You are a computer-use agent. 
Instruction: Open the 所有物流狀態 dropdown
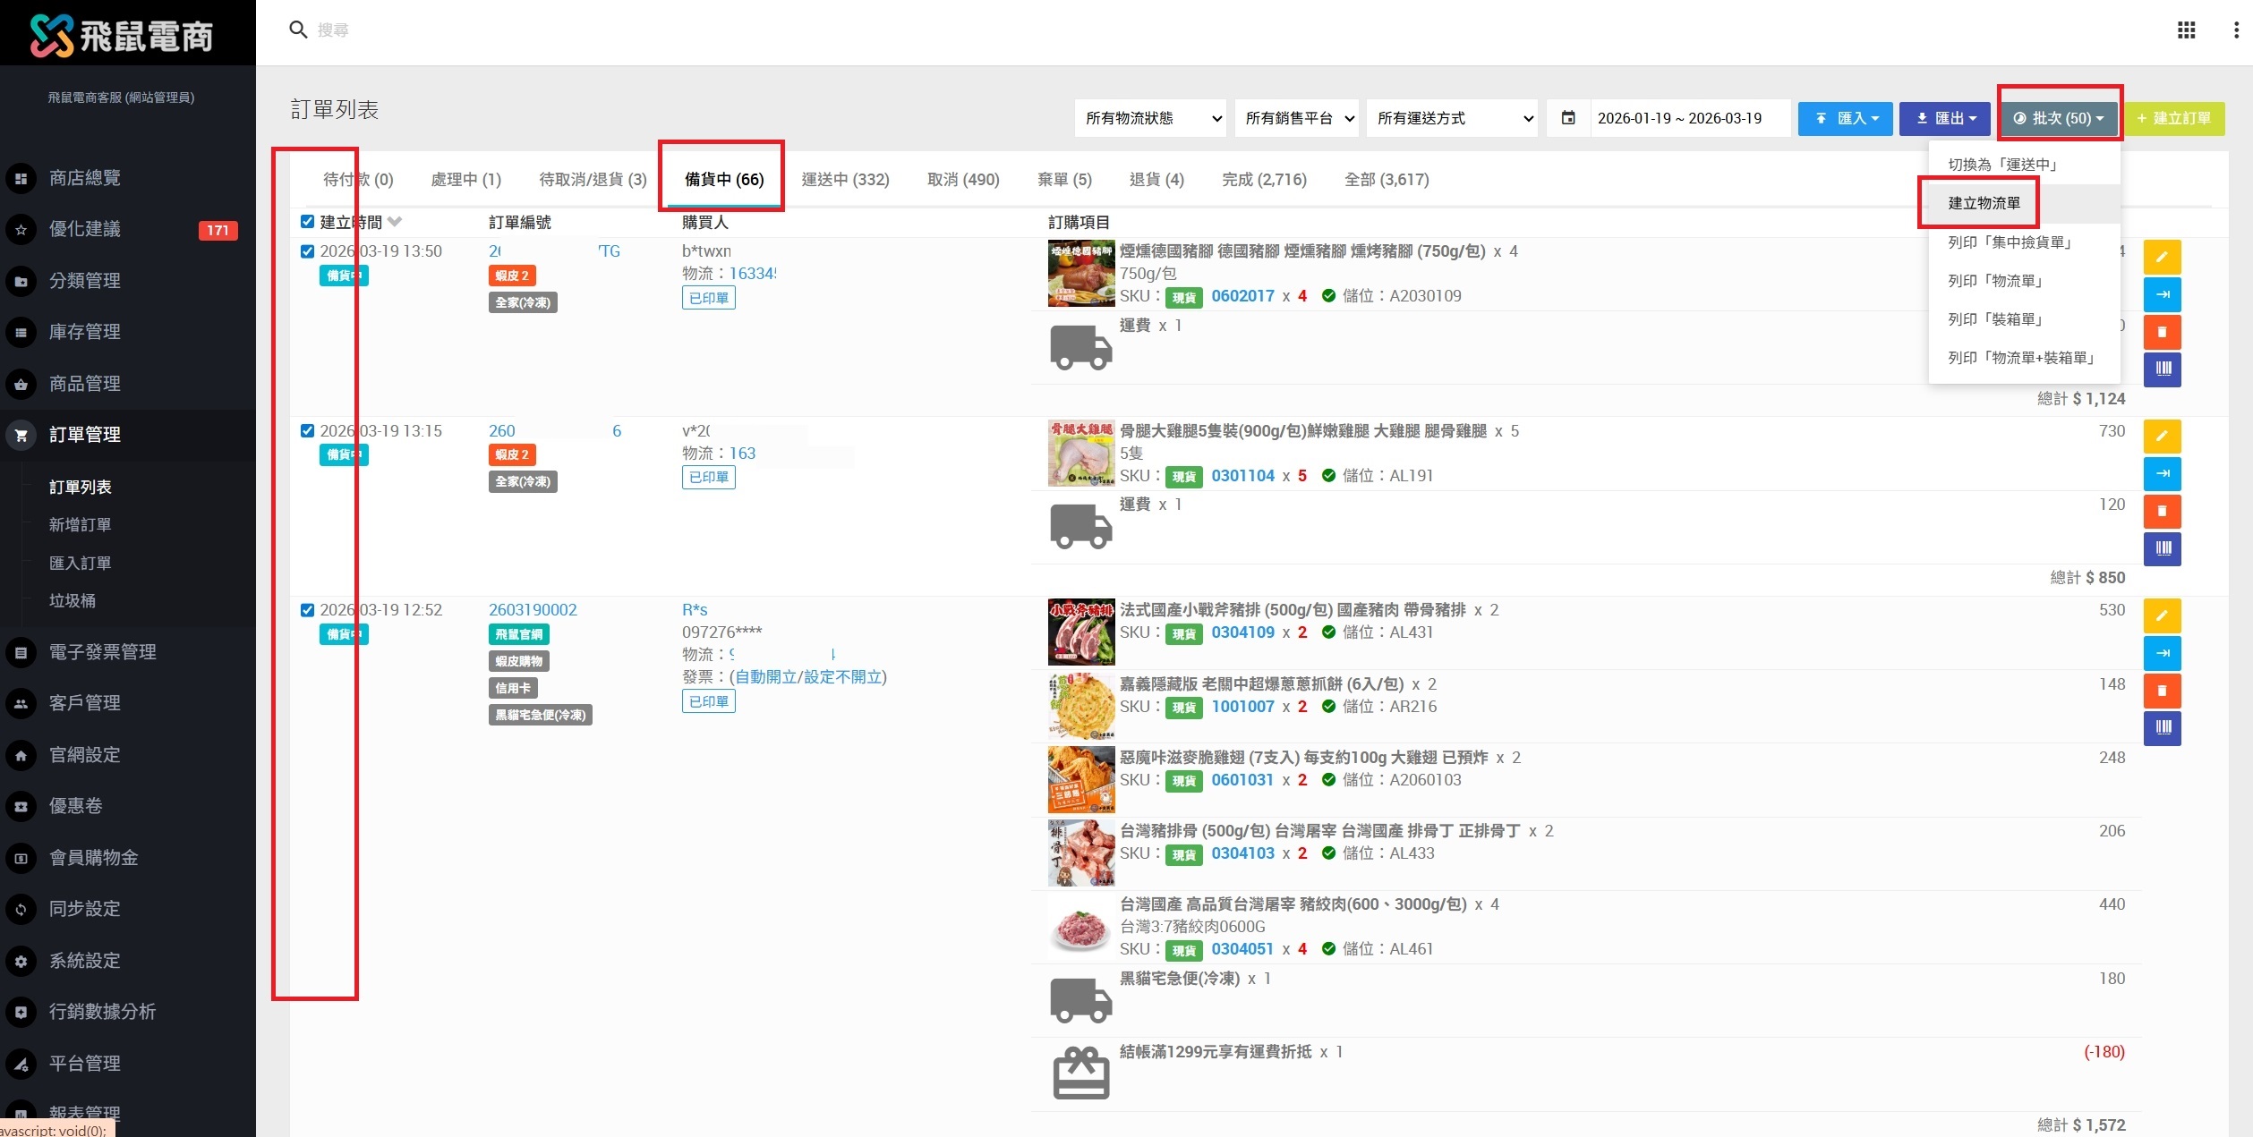(x=1150, y=118)
